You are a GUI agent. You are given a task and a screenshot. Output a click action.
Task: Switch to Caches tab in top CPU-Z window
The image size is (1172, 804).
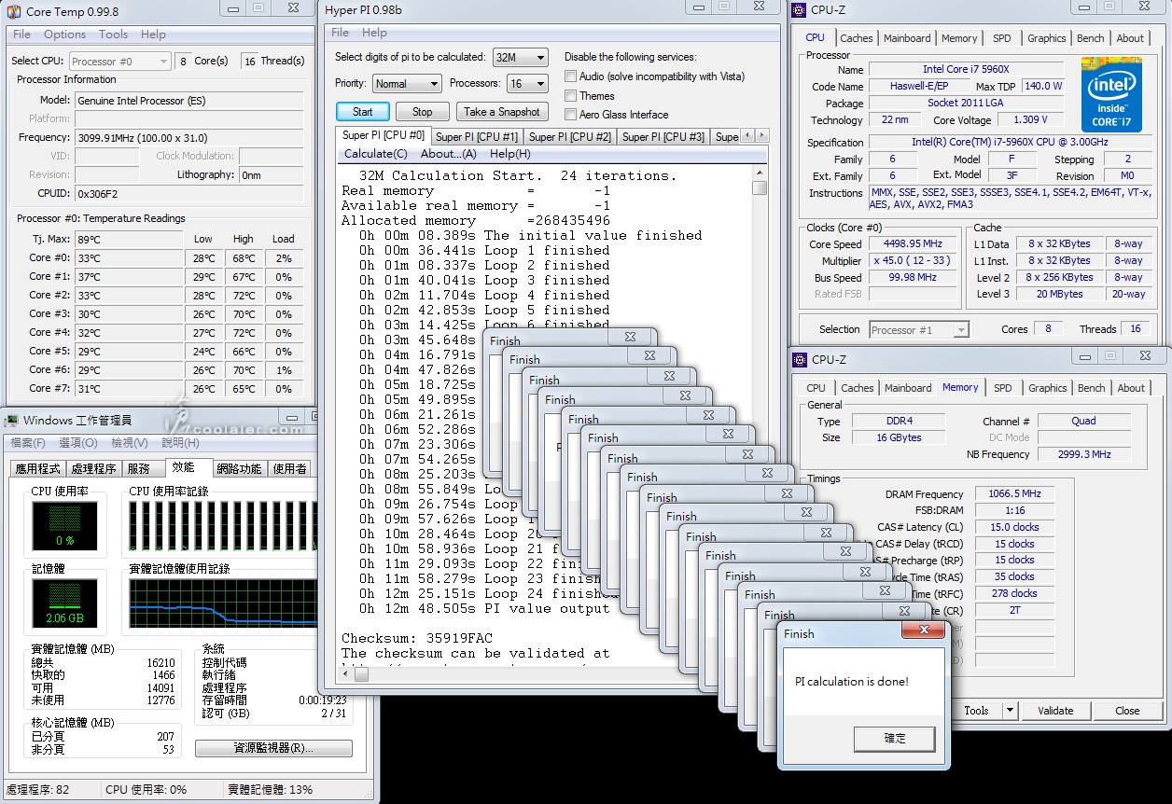click(x=856, y=38)
